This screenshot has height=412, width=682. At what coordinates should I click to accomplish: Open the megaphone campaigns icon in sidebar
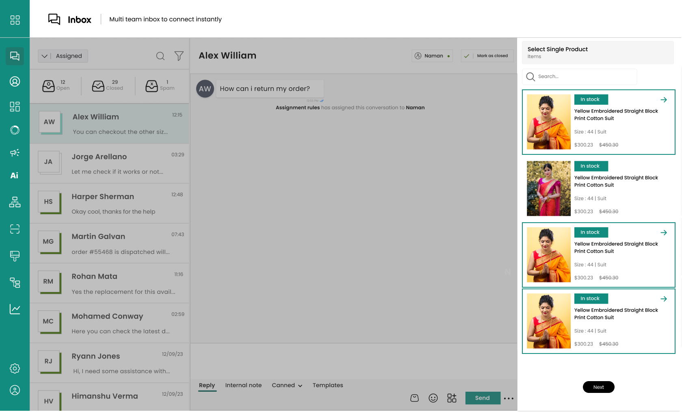click(15, 153)
